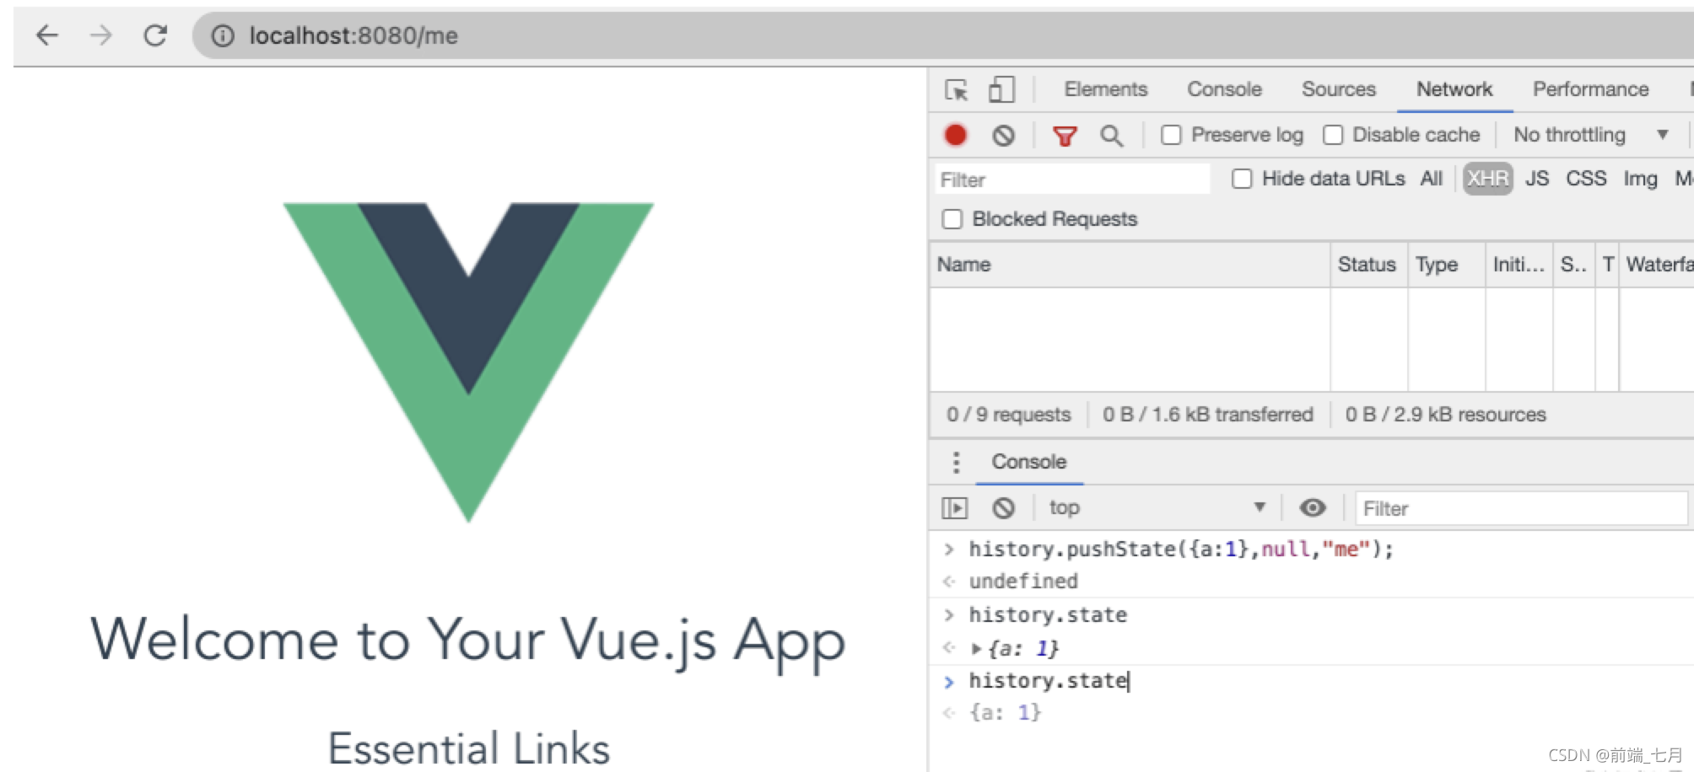
Task: Activate the inspect element picker icon
Action: (x=957, y=89)
